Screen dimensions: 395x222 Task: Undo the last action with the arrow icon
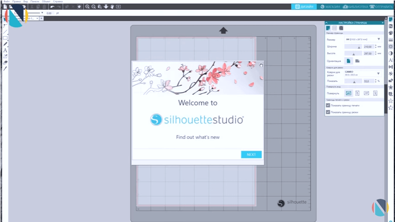(52, 6)
